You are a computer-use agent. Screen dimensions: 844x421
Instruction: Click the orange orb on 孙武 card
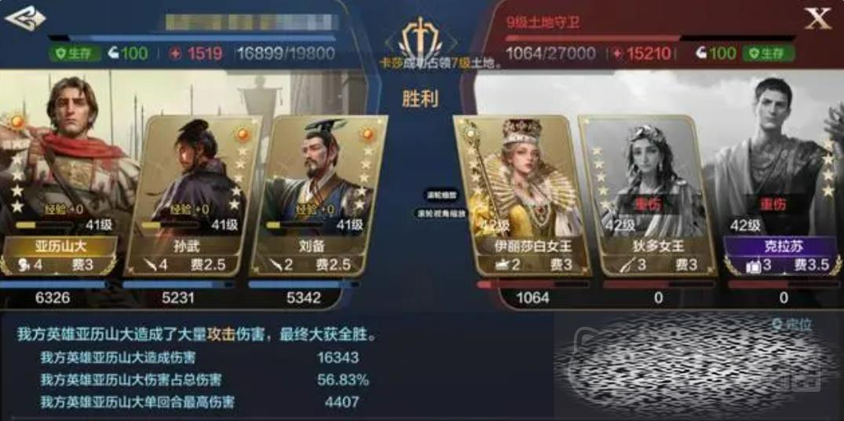point(243,134)
